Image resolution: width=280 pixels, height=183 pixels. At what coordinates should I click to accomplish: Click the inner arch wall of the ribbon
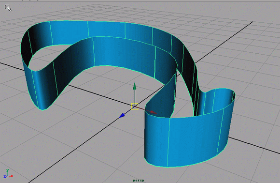coord(123,54)
